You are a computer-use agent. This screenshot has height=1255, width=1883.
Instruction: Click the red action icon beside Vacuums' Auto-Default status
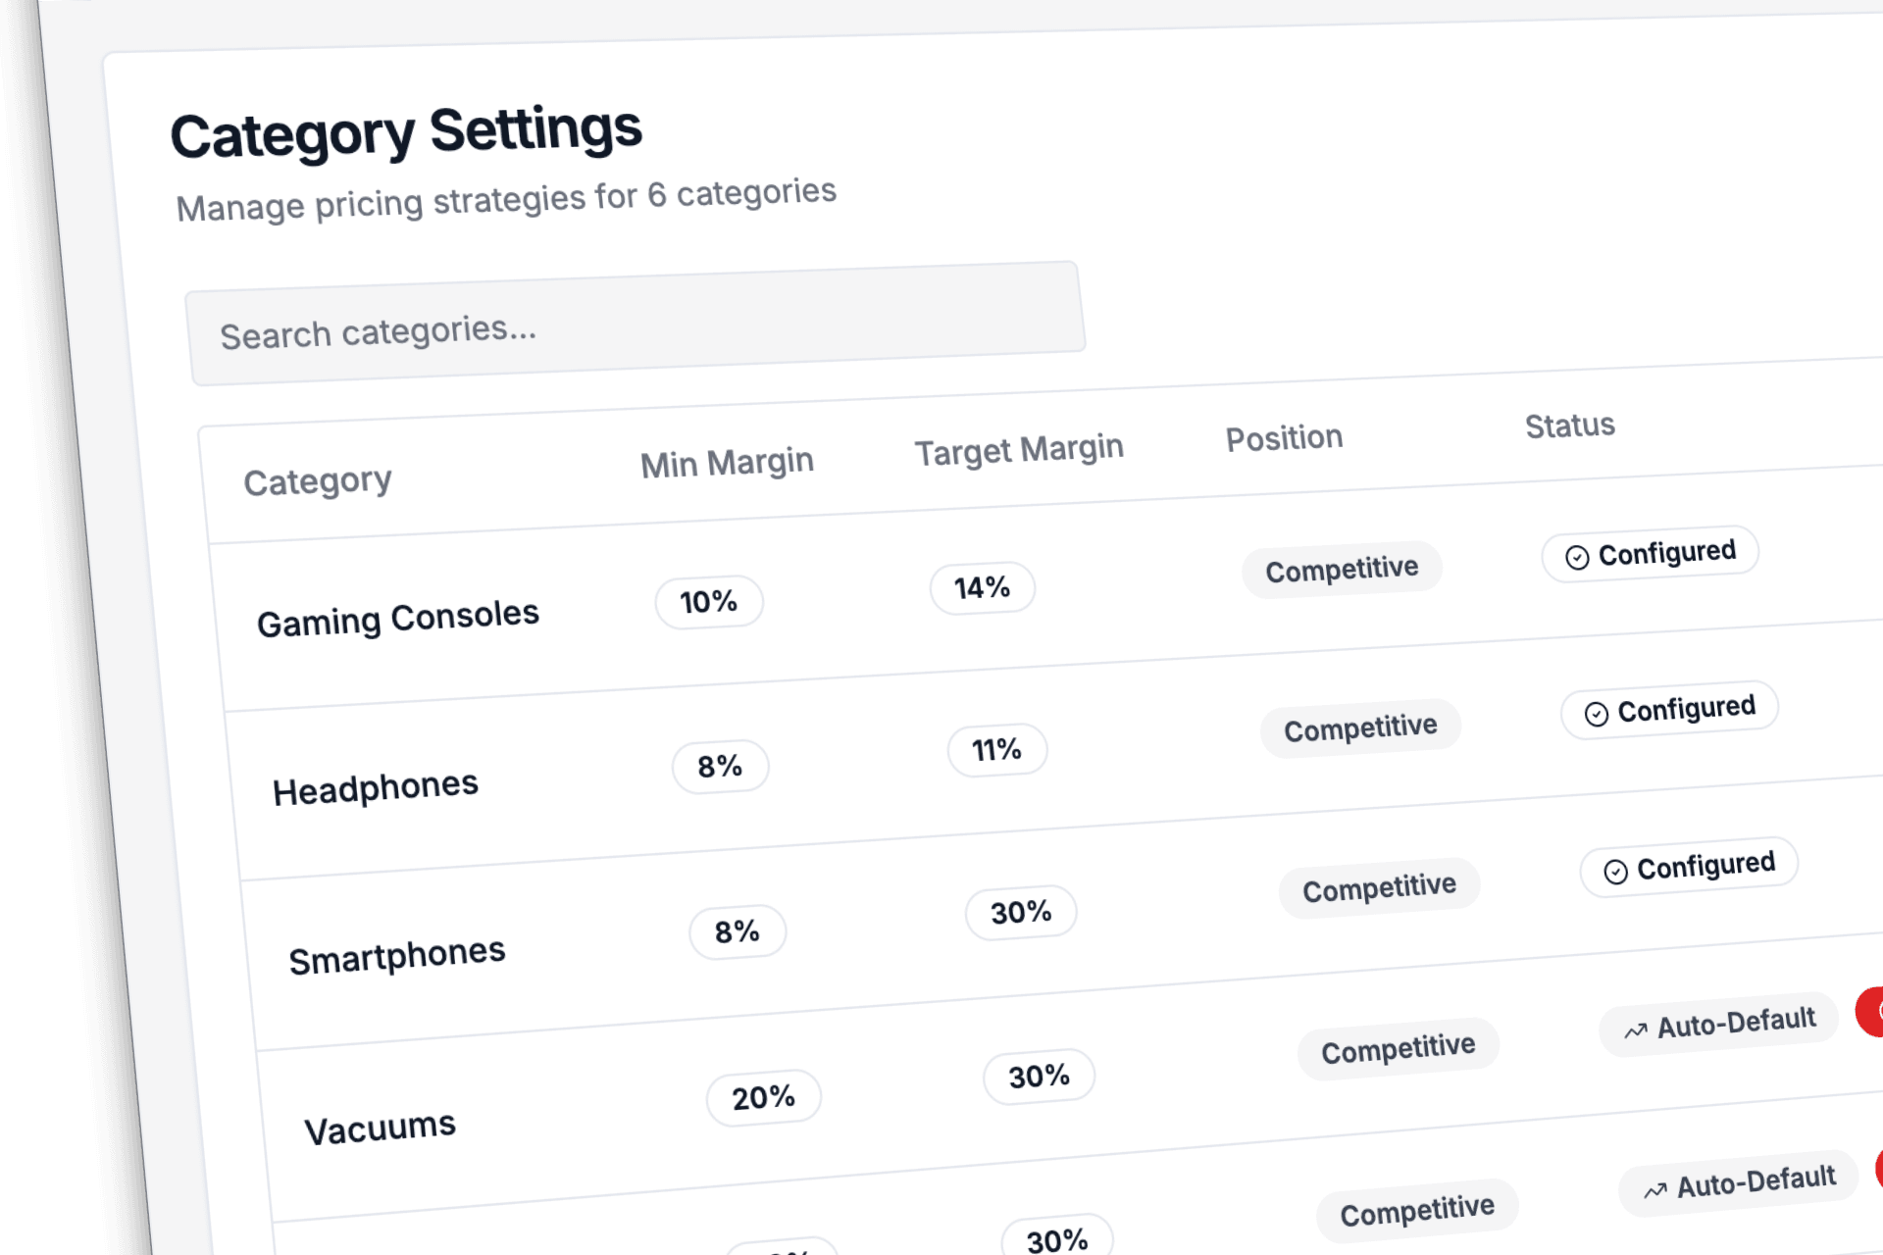(1871, 1012)
